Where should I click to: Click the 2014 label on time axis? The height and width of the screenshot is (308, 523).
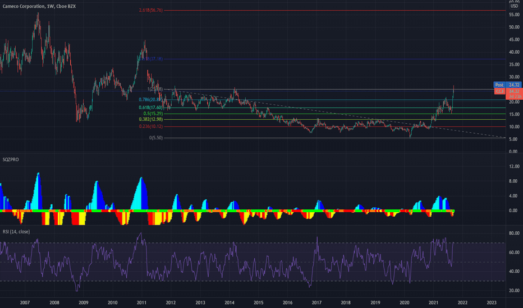(230, 302)
